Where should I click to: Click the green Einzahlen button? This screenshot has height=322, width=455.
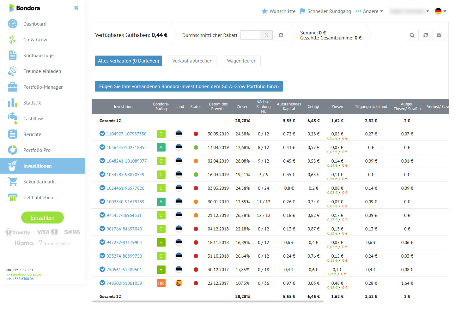42,218
